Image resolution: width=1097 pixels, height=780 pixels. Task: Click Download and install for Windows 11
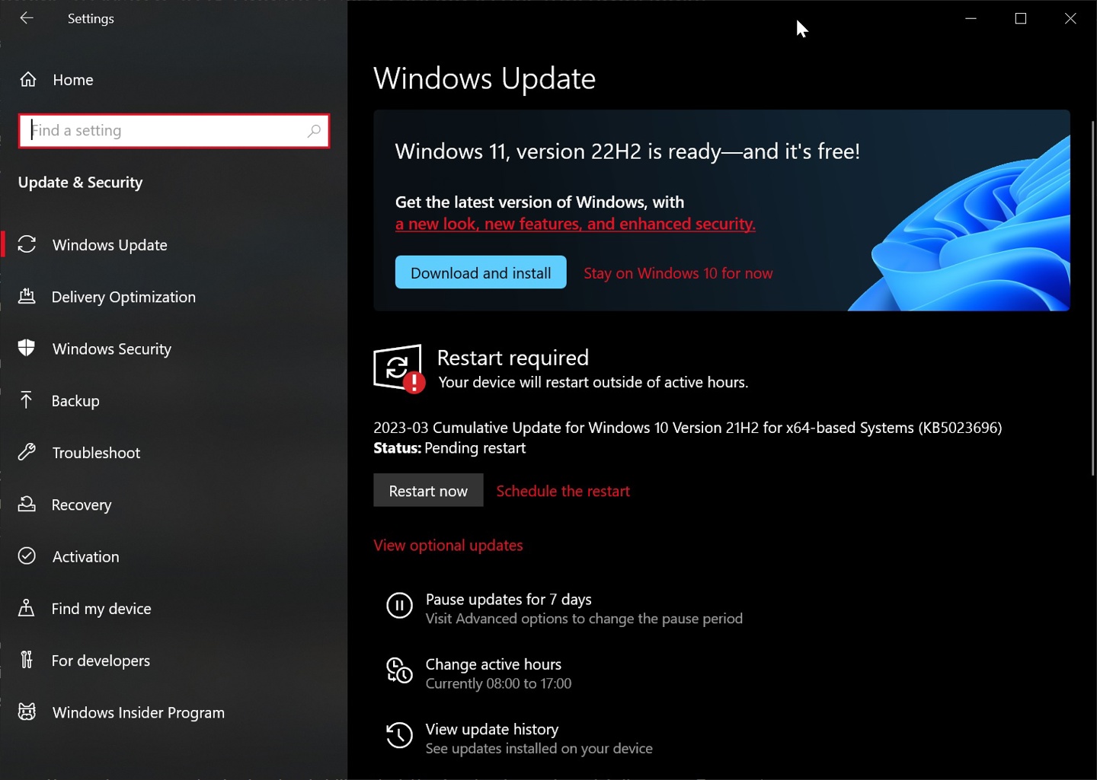[x=480, y=272]
